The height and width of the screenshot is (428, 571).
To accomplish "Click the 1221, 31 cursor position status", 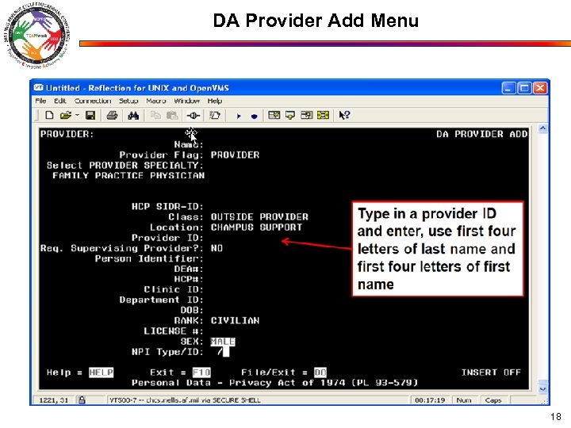I will [x=54, y=400].
